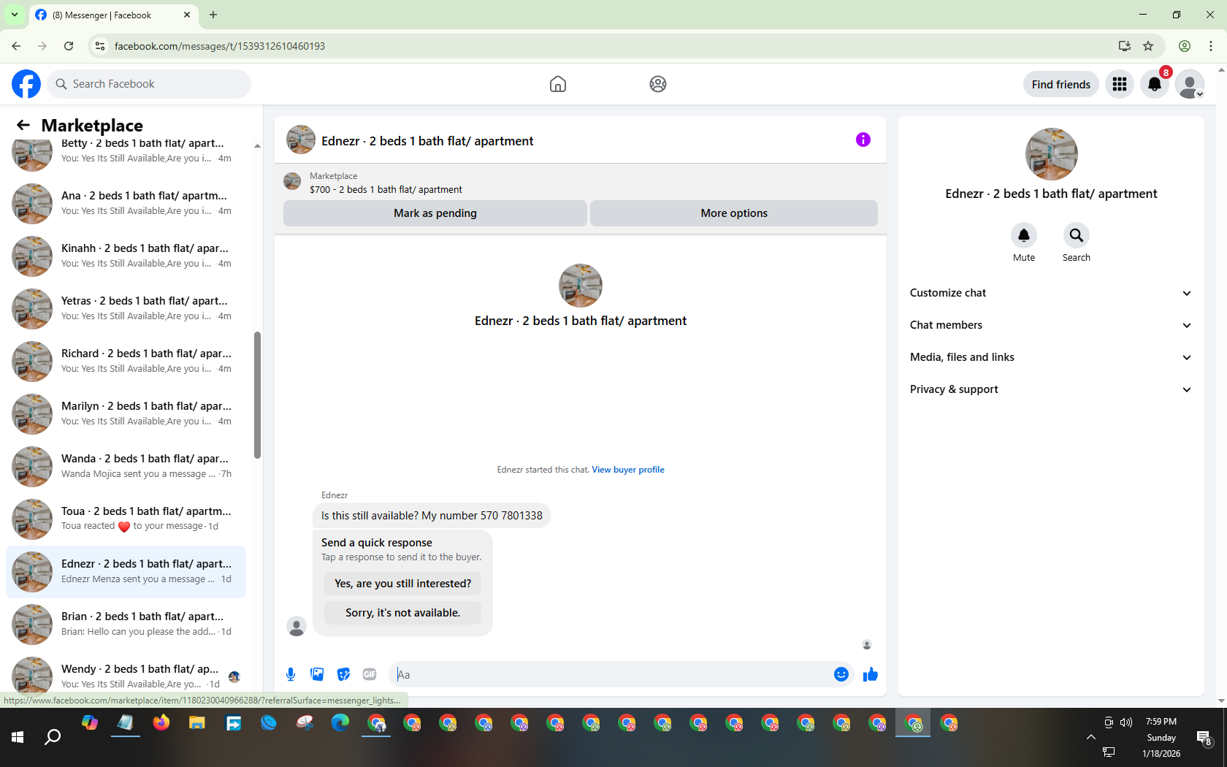Open Microsoft Edge from the taskbar
The height and width of the screenshot is (767, 1227).
[x=340, y=723]
